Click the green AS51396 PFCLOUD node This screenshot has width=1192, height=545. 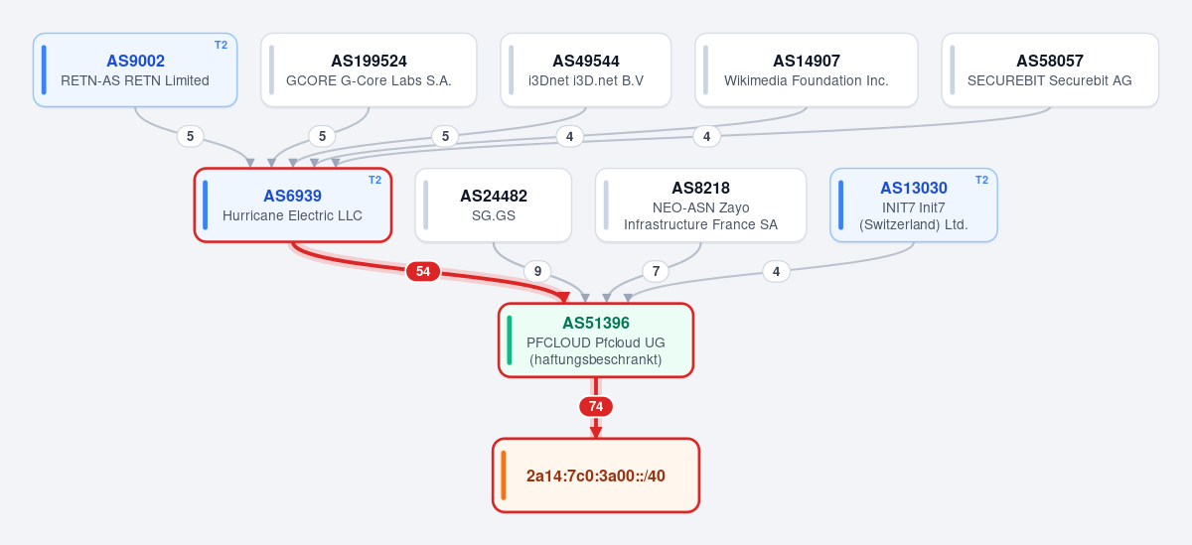(596, 341)
